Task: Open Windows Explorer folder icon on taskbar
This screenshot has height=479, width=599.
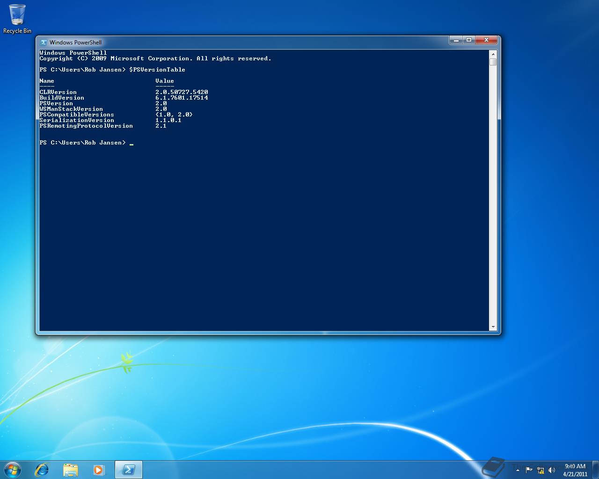Action: (x=71, y=470)
